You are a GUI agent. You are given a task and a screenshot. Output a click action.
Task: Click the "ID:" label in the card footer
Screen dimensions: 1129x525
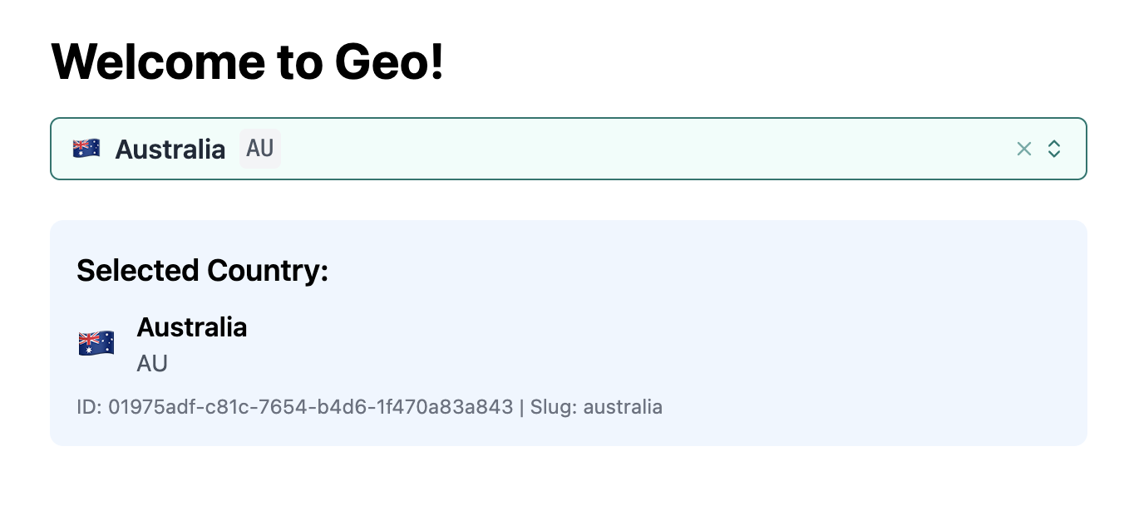(89, 407)
